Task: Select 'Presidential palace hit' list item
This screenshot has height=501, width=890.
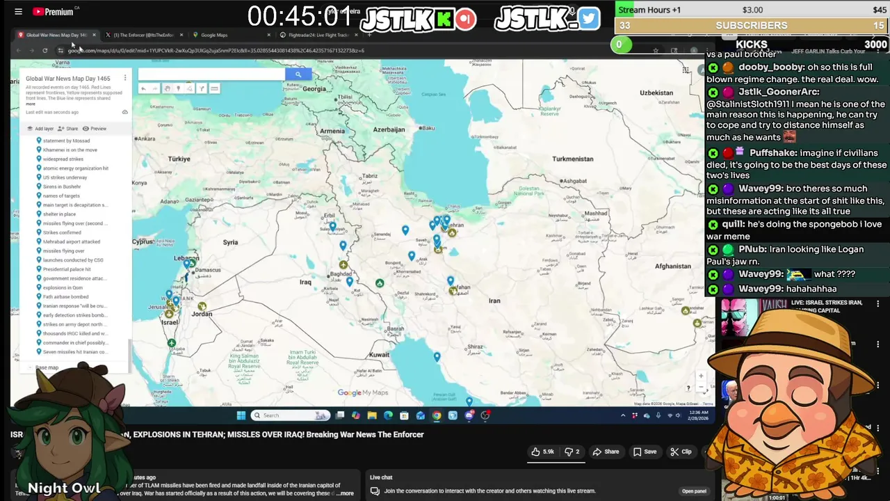Action: (x=67, y=269)
